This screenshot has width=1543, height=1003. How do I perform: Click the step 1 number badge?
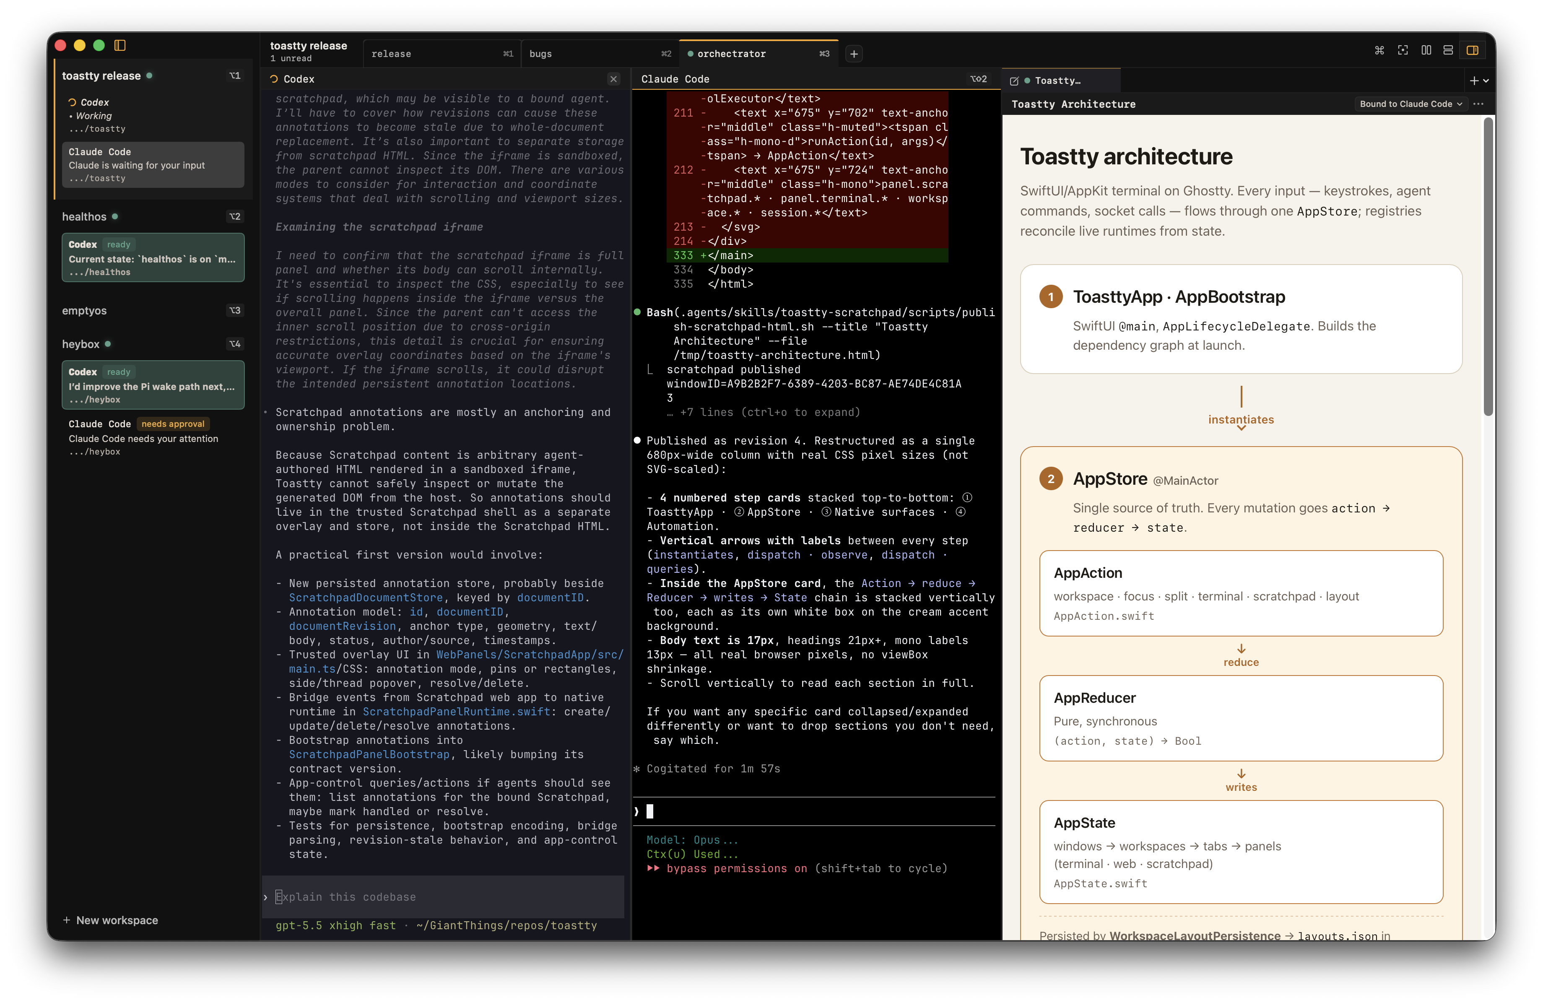[1051, 297]
